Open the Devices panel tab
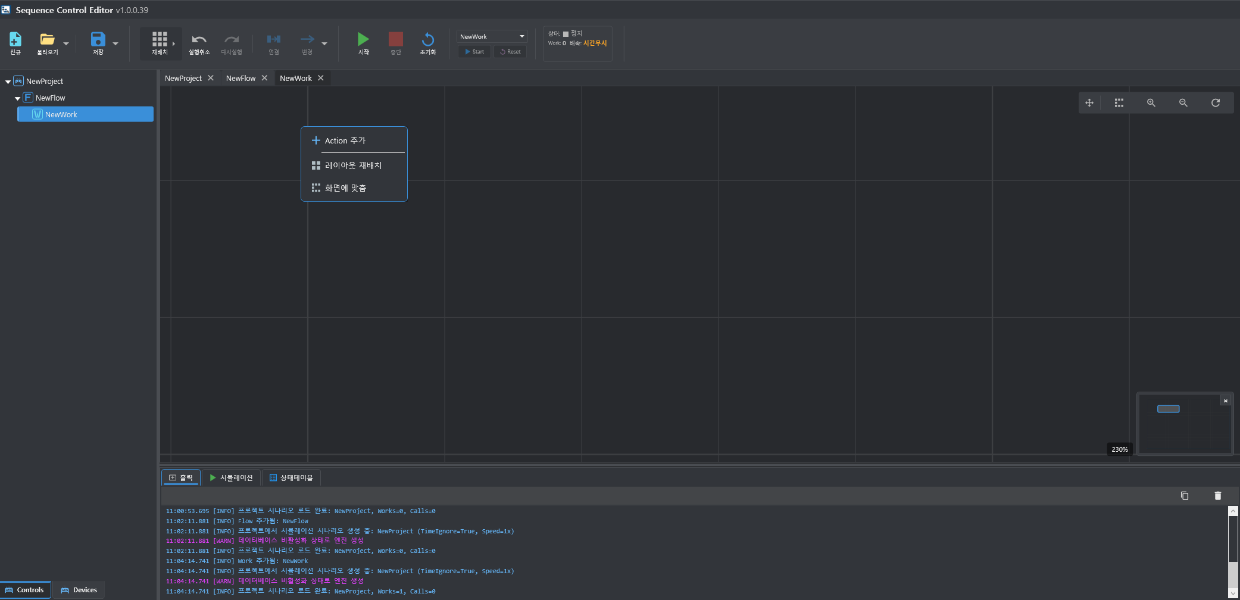Image resolution: width=1240 pixels, height=600 pixels. pos(79,590)
